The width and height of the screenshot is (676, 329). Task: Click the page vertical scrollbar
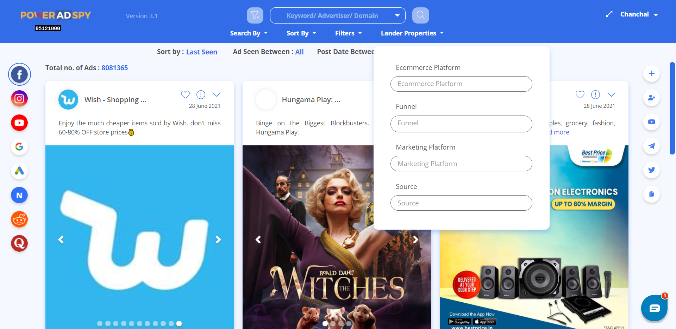[x=672, y=108]
